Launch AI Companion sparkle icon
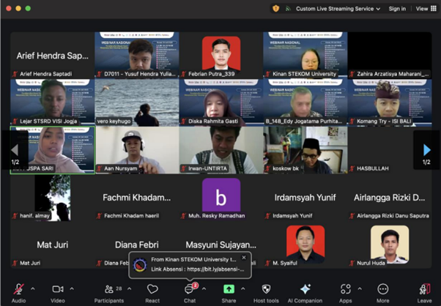Viewport: 441px width, 306px height. [x=305, y=289]
